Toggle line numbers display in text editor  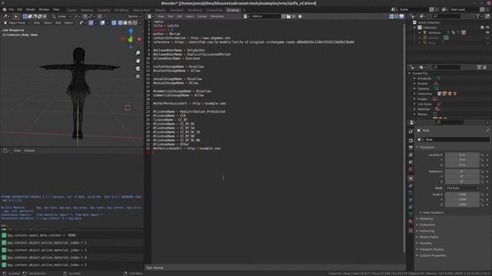pos(391,16)
